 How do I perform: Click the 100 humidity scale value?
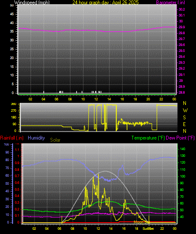coord(7,144)
